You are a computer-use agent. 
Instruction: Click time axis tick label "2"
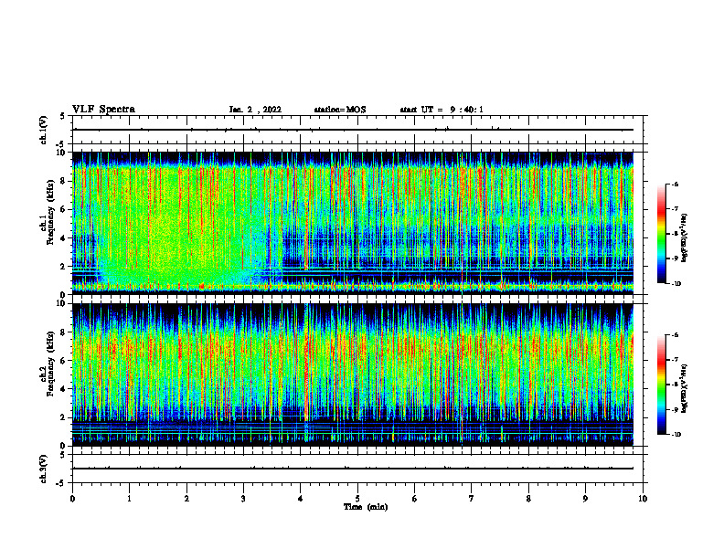[186, 499]
